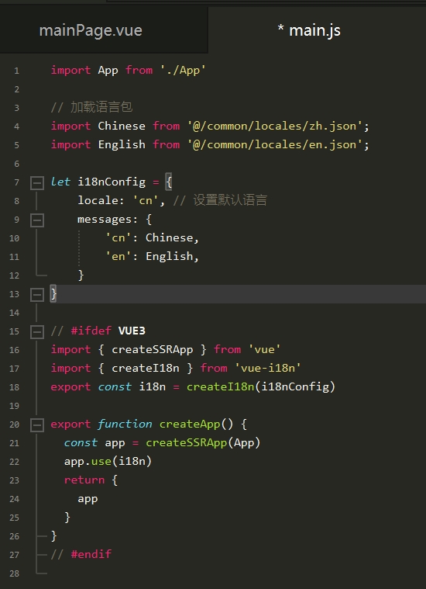The width and height of the screenshot is (426, 589).
Task: Switch to the mainPage.vue tab
Action: pos(91,30)
